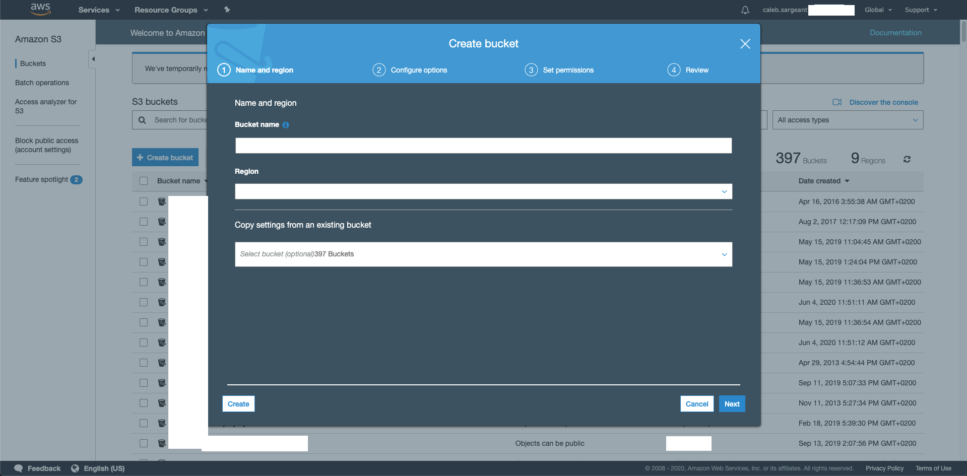Click bucket icon in the Aug 2, 2017 row
Viewport: 967px width, 476px height.
[162, 222]
